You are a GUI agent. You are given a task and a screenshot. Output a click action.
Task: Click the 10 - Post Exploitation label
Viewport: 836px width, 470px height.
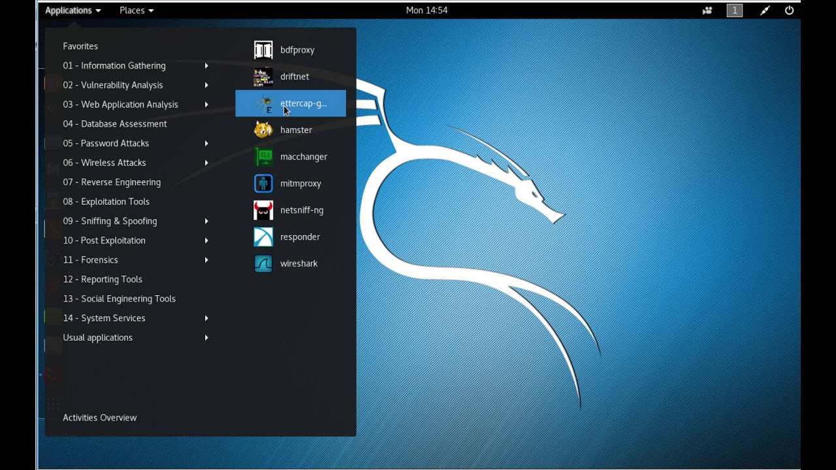point(104,240)
